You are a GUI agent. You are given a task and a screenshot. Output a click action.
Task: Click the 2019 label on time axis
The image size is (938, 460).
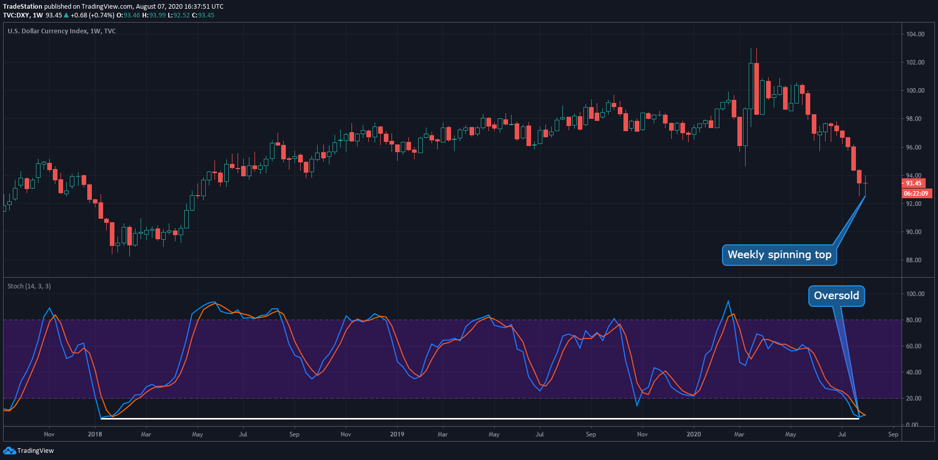coord(397,434)
